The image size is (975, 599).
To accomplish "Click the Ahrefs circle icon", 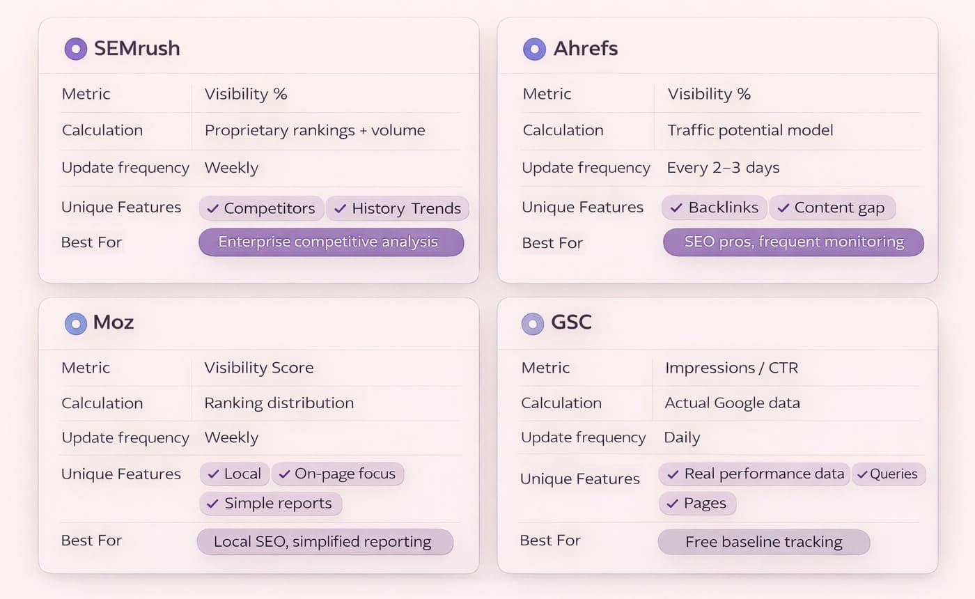I will [x=534, y=49].
